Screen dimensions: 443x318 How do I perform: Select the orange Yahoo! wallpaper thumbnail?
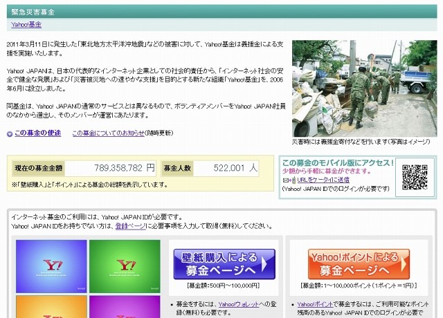click(51, 307)
